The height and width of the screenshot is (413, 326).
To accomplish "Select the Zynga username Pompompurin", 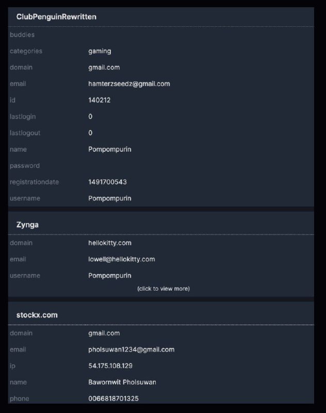I will point(110,276).
